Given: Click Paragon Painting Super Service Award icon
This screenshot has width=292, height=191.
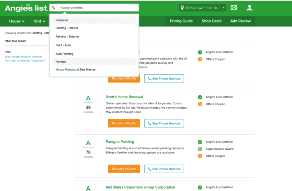Looking at the screenshot, I should (200, 149).
